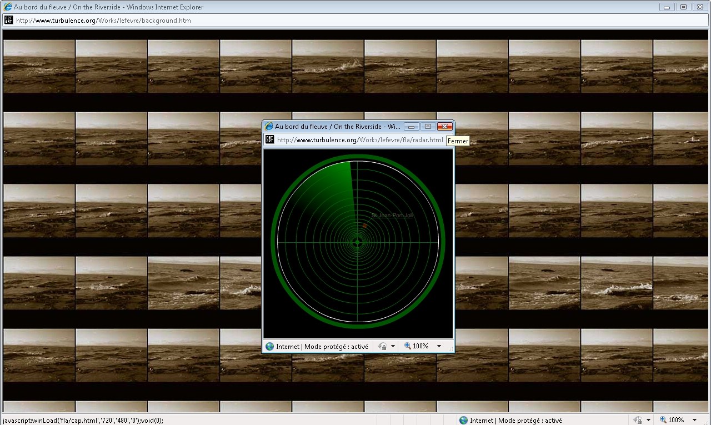This screenshot has width=711, height=425.
Task: Click the resize grip in the radar popup corner
Action: (x=450, y=349)
